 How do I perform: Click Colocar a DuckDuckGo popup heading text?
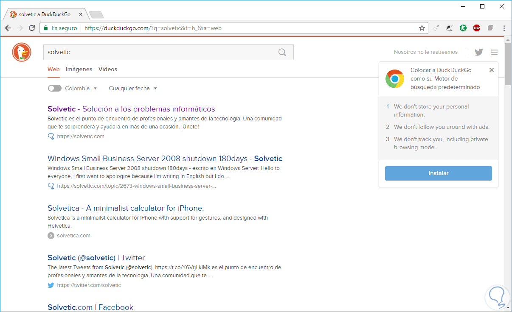click(445, 78)
